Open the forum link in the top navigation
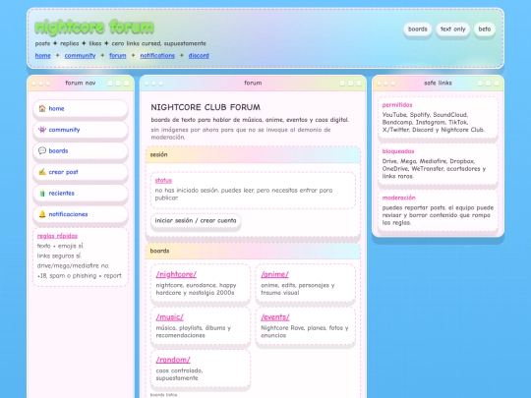531x398 pixels. click(x=118, y=55)
